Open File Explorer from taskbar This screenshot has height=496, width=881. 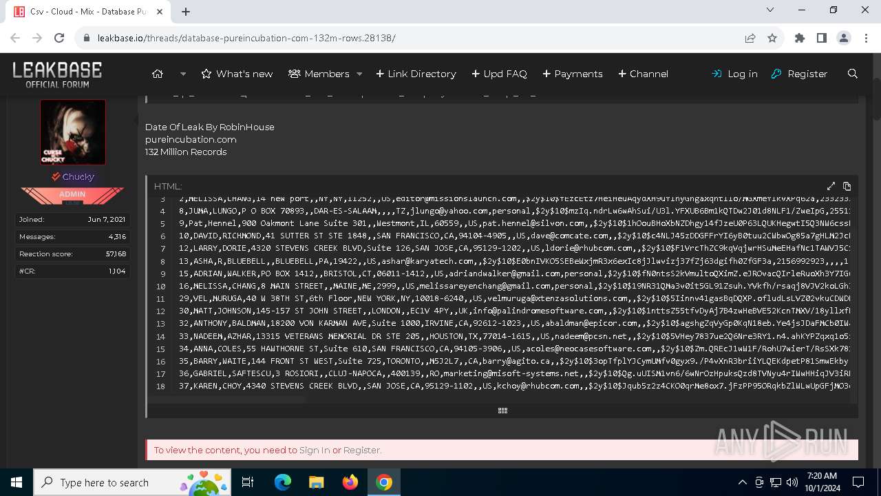click(316, 482)
